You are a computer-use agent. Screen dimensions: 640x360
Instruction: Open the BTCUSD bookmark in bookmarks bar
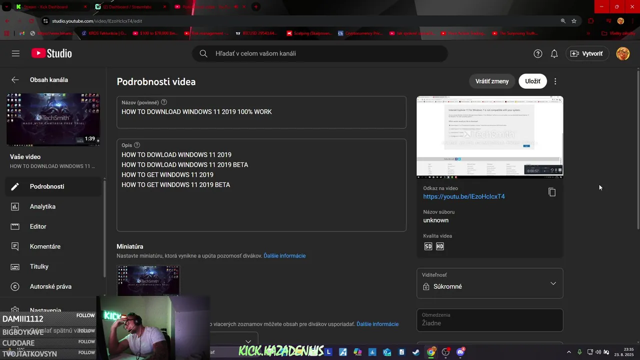click(255, 33)
